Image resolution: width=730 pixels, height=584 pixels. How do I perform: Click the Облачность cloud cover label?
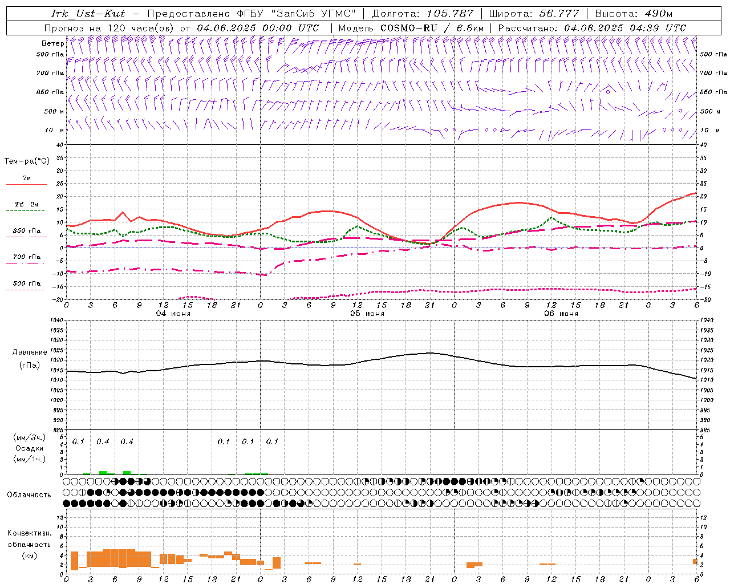click(29, 494)
